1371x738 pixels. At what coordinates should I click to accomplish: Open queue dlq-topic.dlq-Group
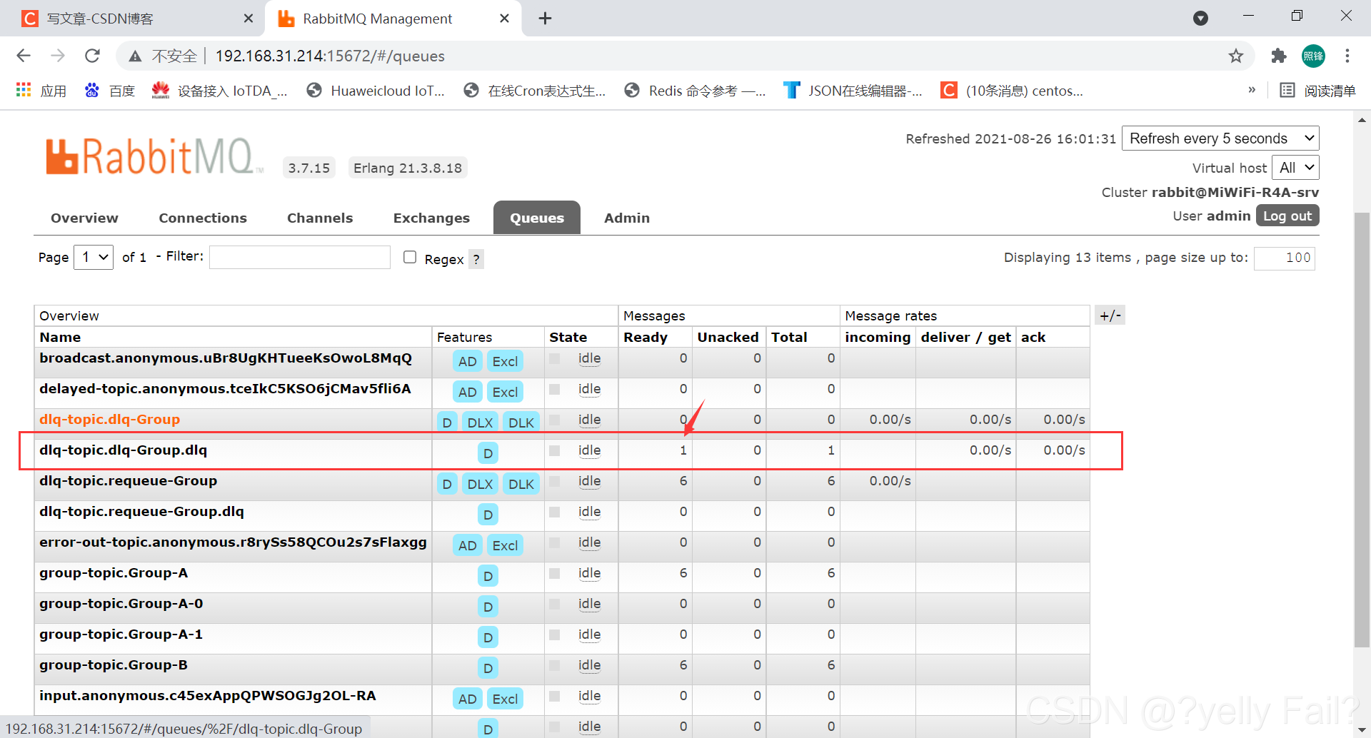109,420
